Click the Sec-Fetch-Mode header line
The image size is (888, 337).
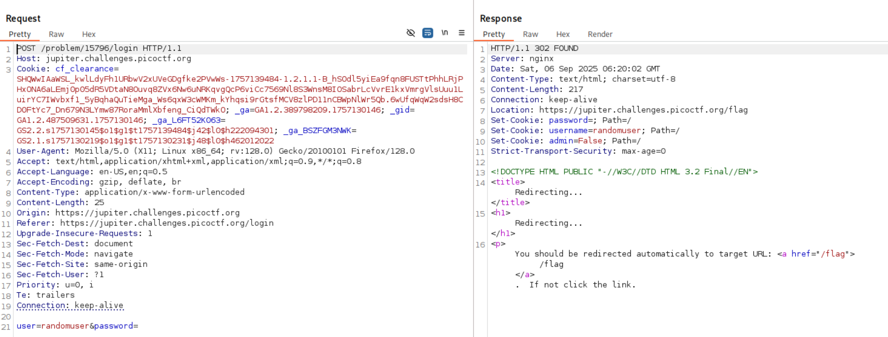click(75, 254)
